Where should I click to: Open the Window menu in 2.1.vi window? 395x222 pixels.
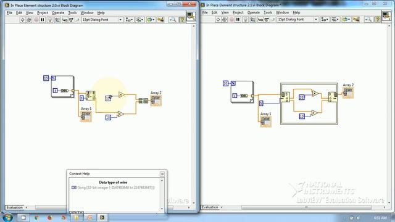click(283, 12)
